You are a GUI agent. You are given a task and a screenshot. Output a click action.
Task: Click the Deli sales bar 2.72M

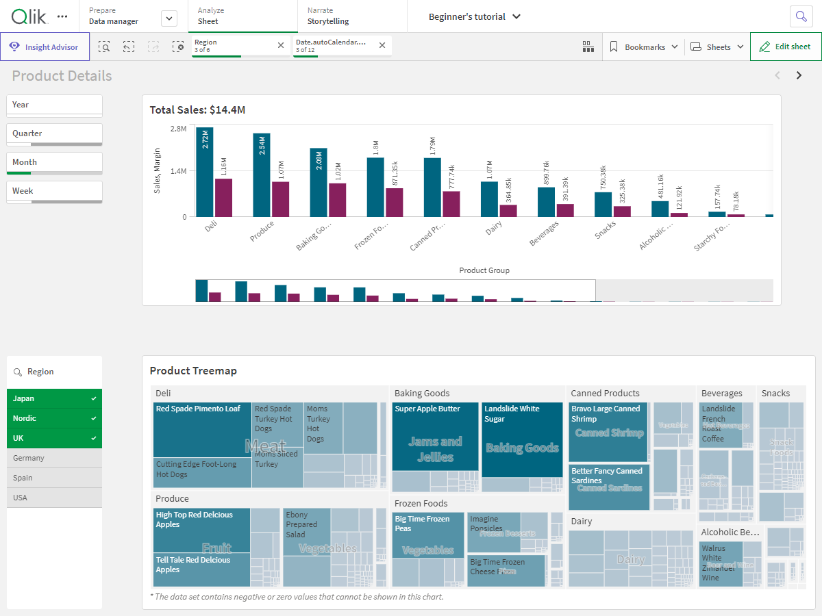[x=204, y=172]
